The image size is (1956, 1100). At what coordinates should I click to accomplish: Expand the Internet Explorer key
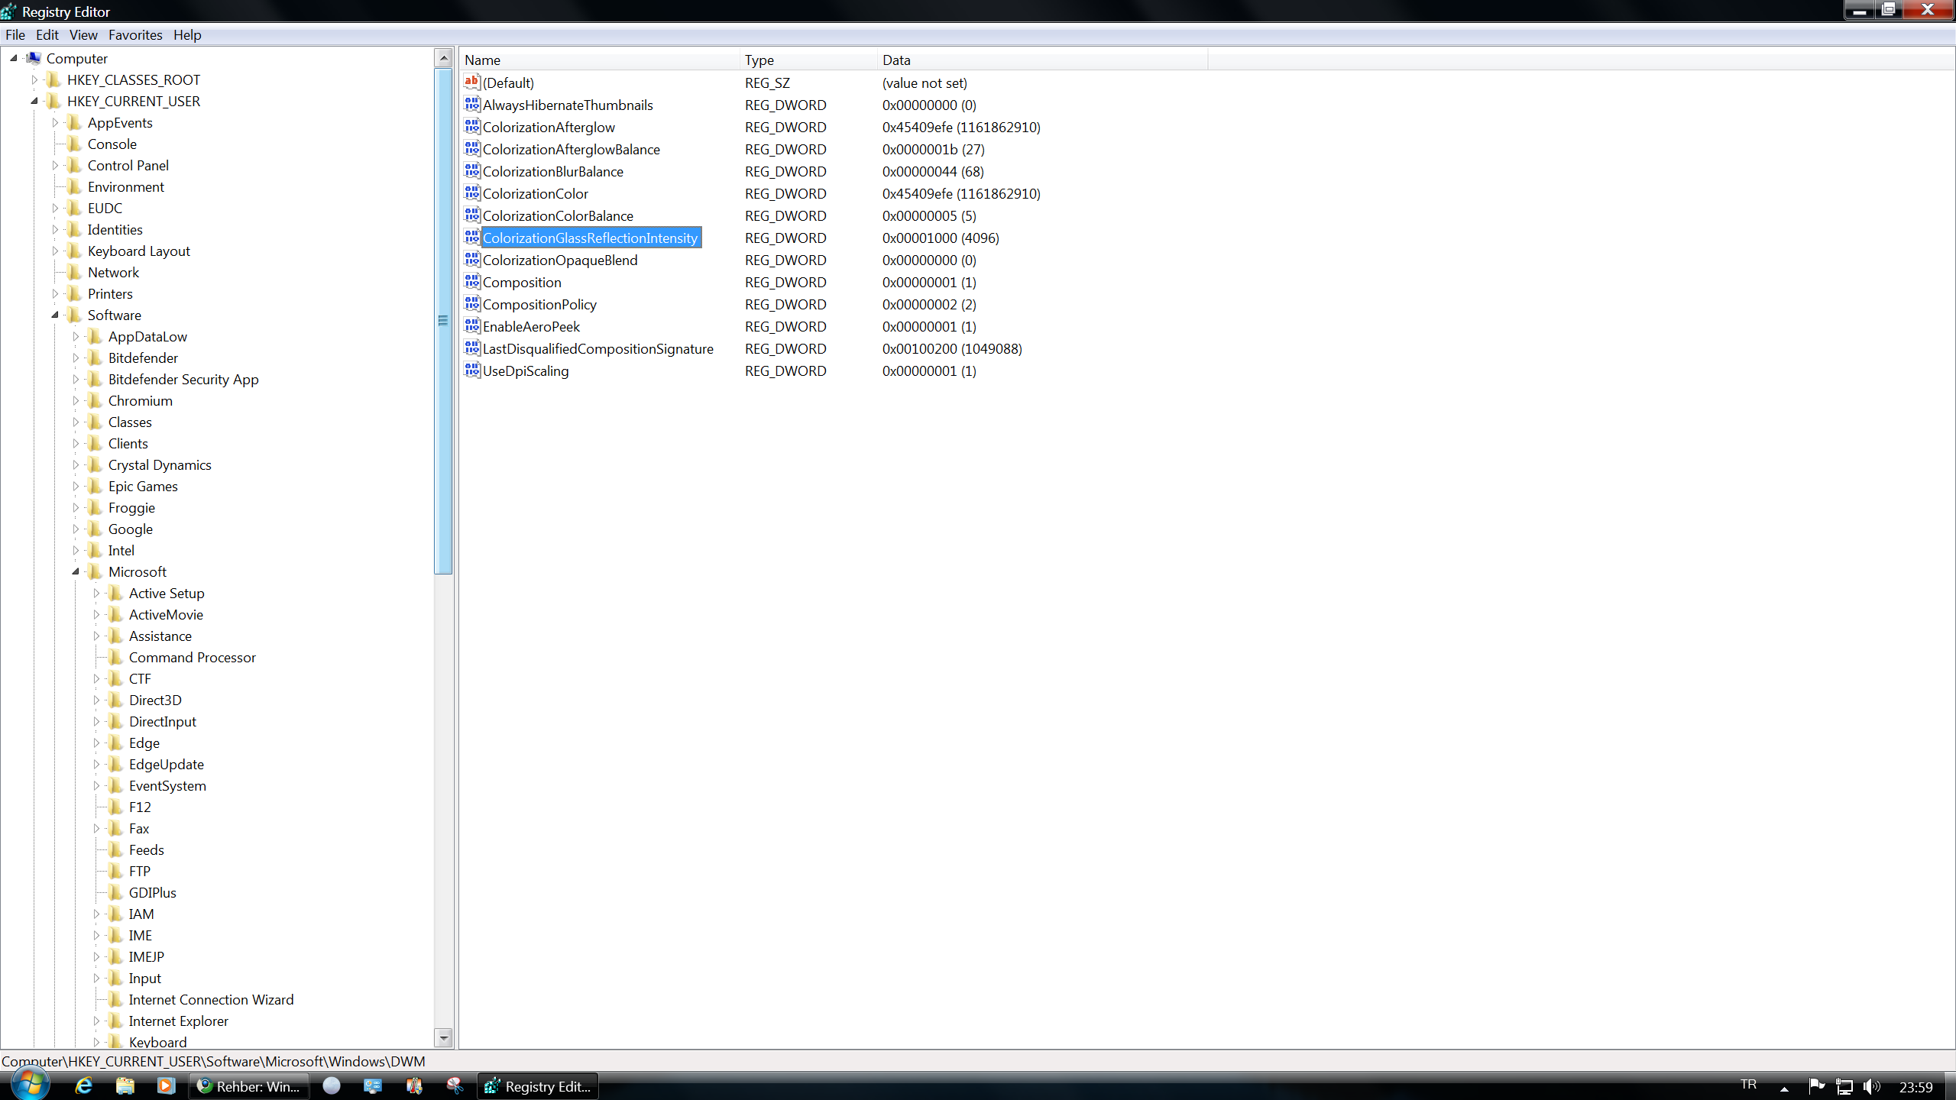click(96, 1021)
